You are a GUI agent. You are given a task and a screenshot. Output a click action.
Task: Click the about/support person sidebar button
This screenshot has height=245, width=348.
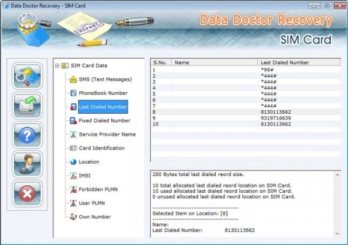(x=27, y=164)
